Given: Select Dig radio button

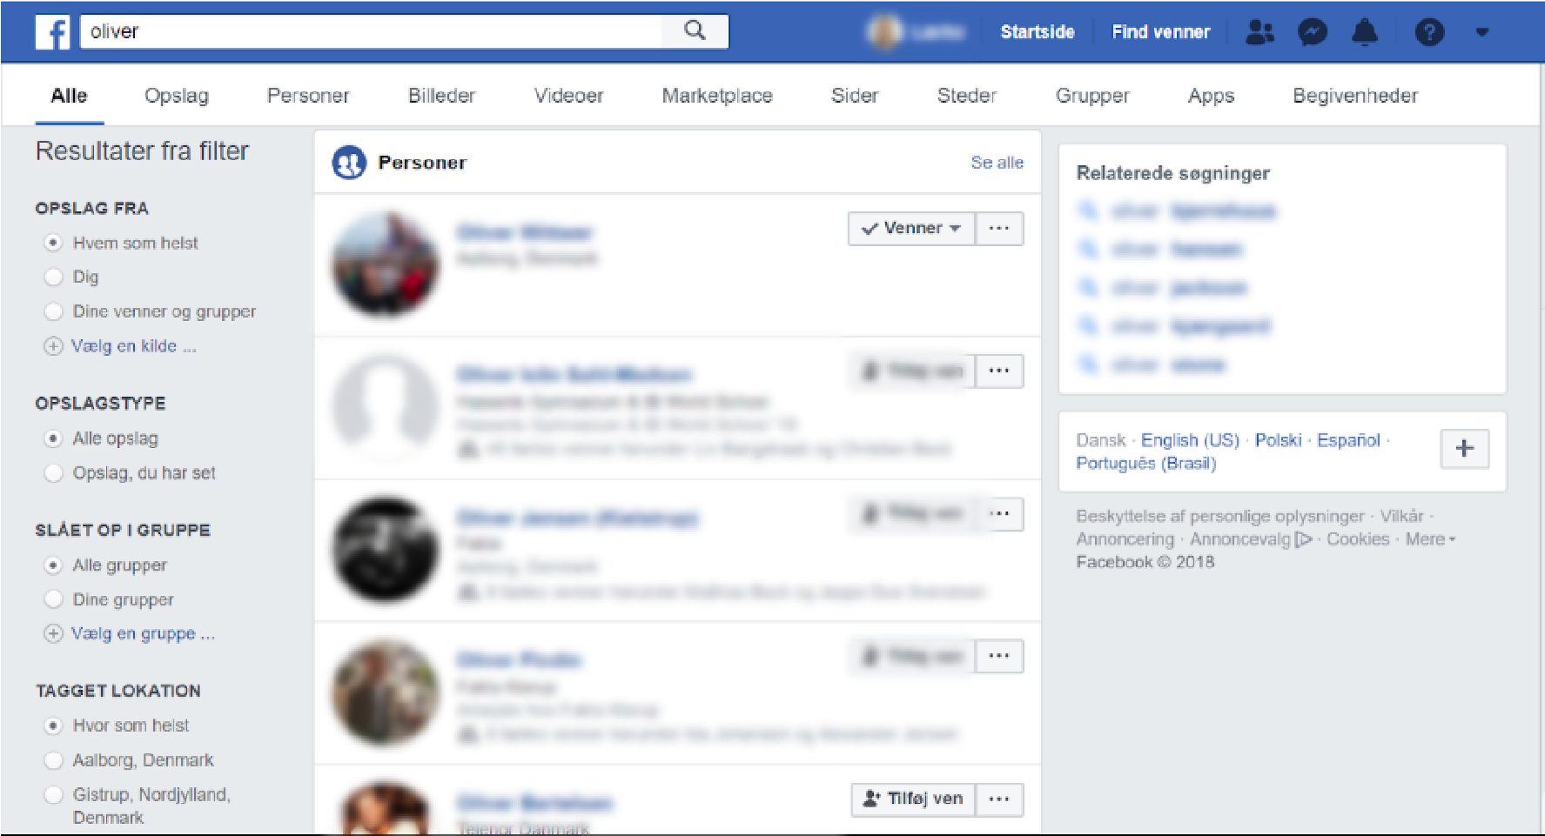Looking at the screenshot, I should coord(53,277).
